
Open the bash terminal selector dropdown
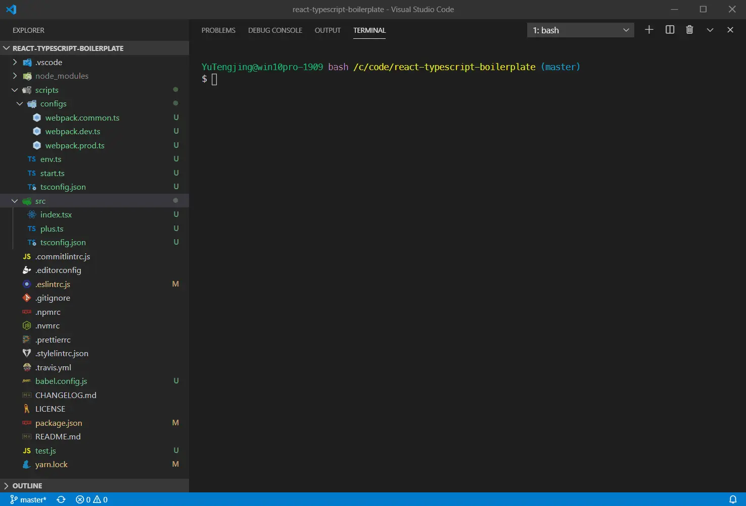coord(580,30)
